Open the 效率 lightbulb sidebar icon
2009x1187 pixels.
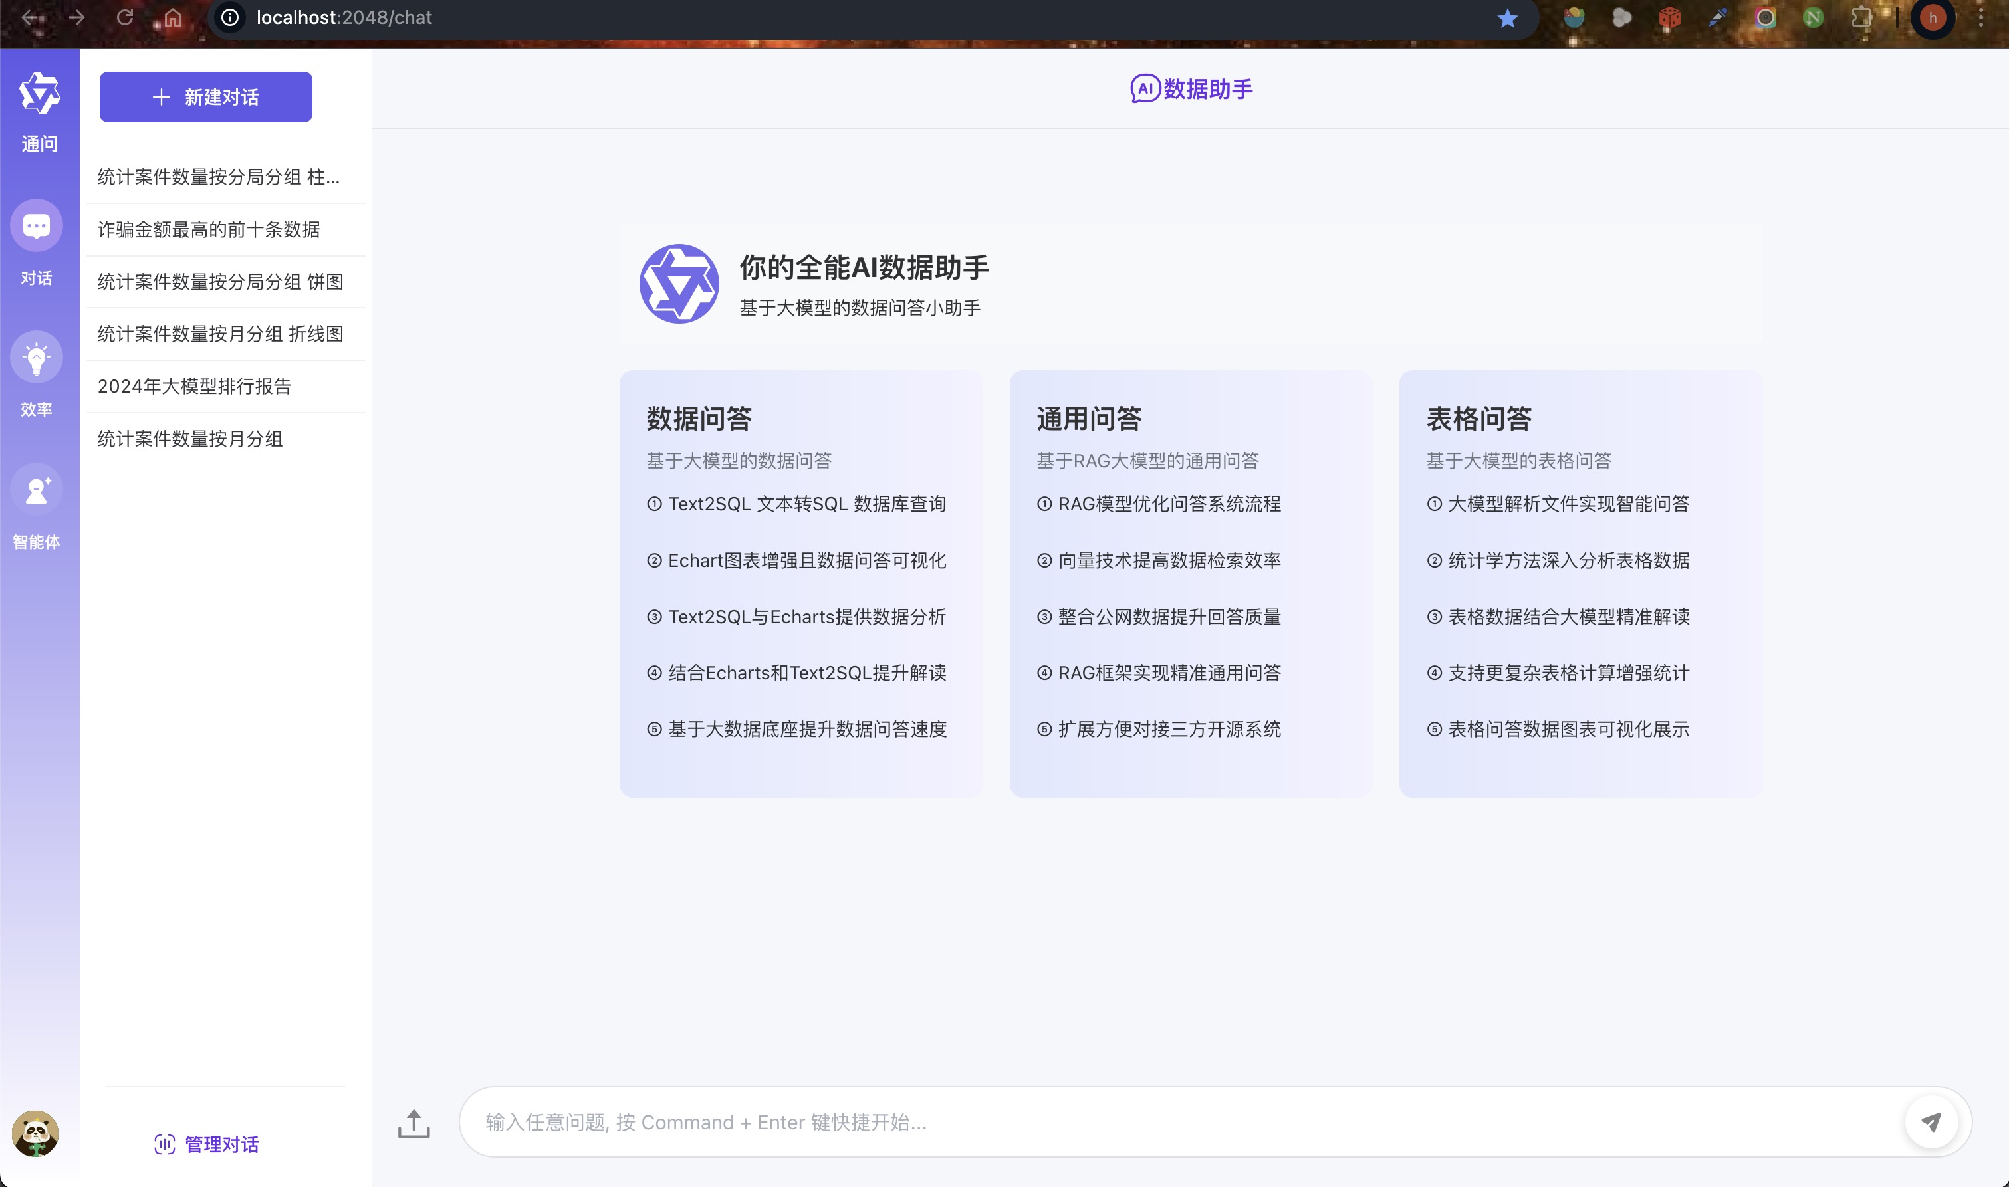(36, 358)
